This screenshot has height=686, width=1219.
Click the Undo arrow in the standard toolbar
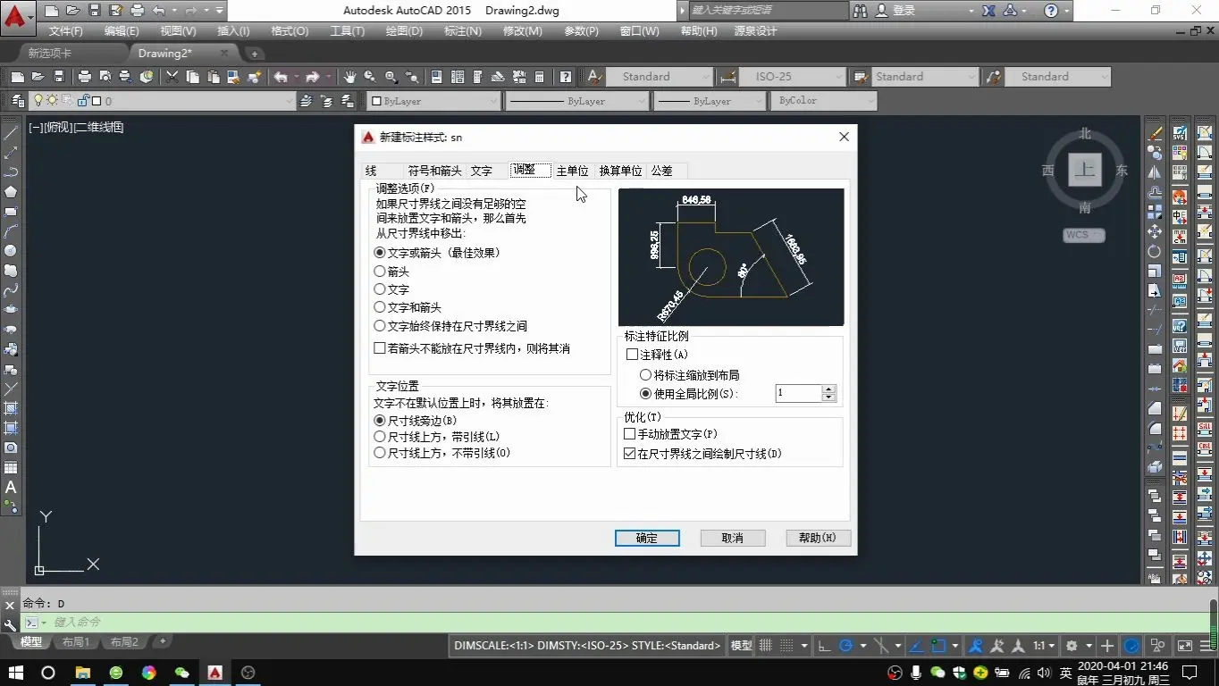click(x=280, y=77)
